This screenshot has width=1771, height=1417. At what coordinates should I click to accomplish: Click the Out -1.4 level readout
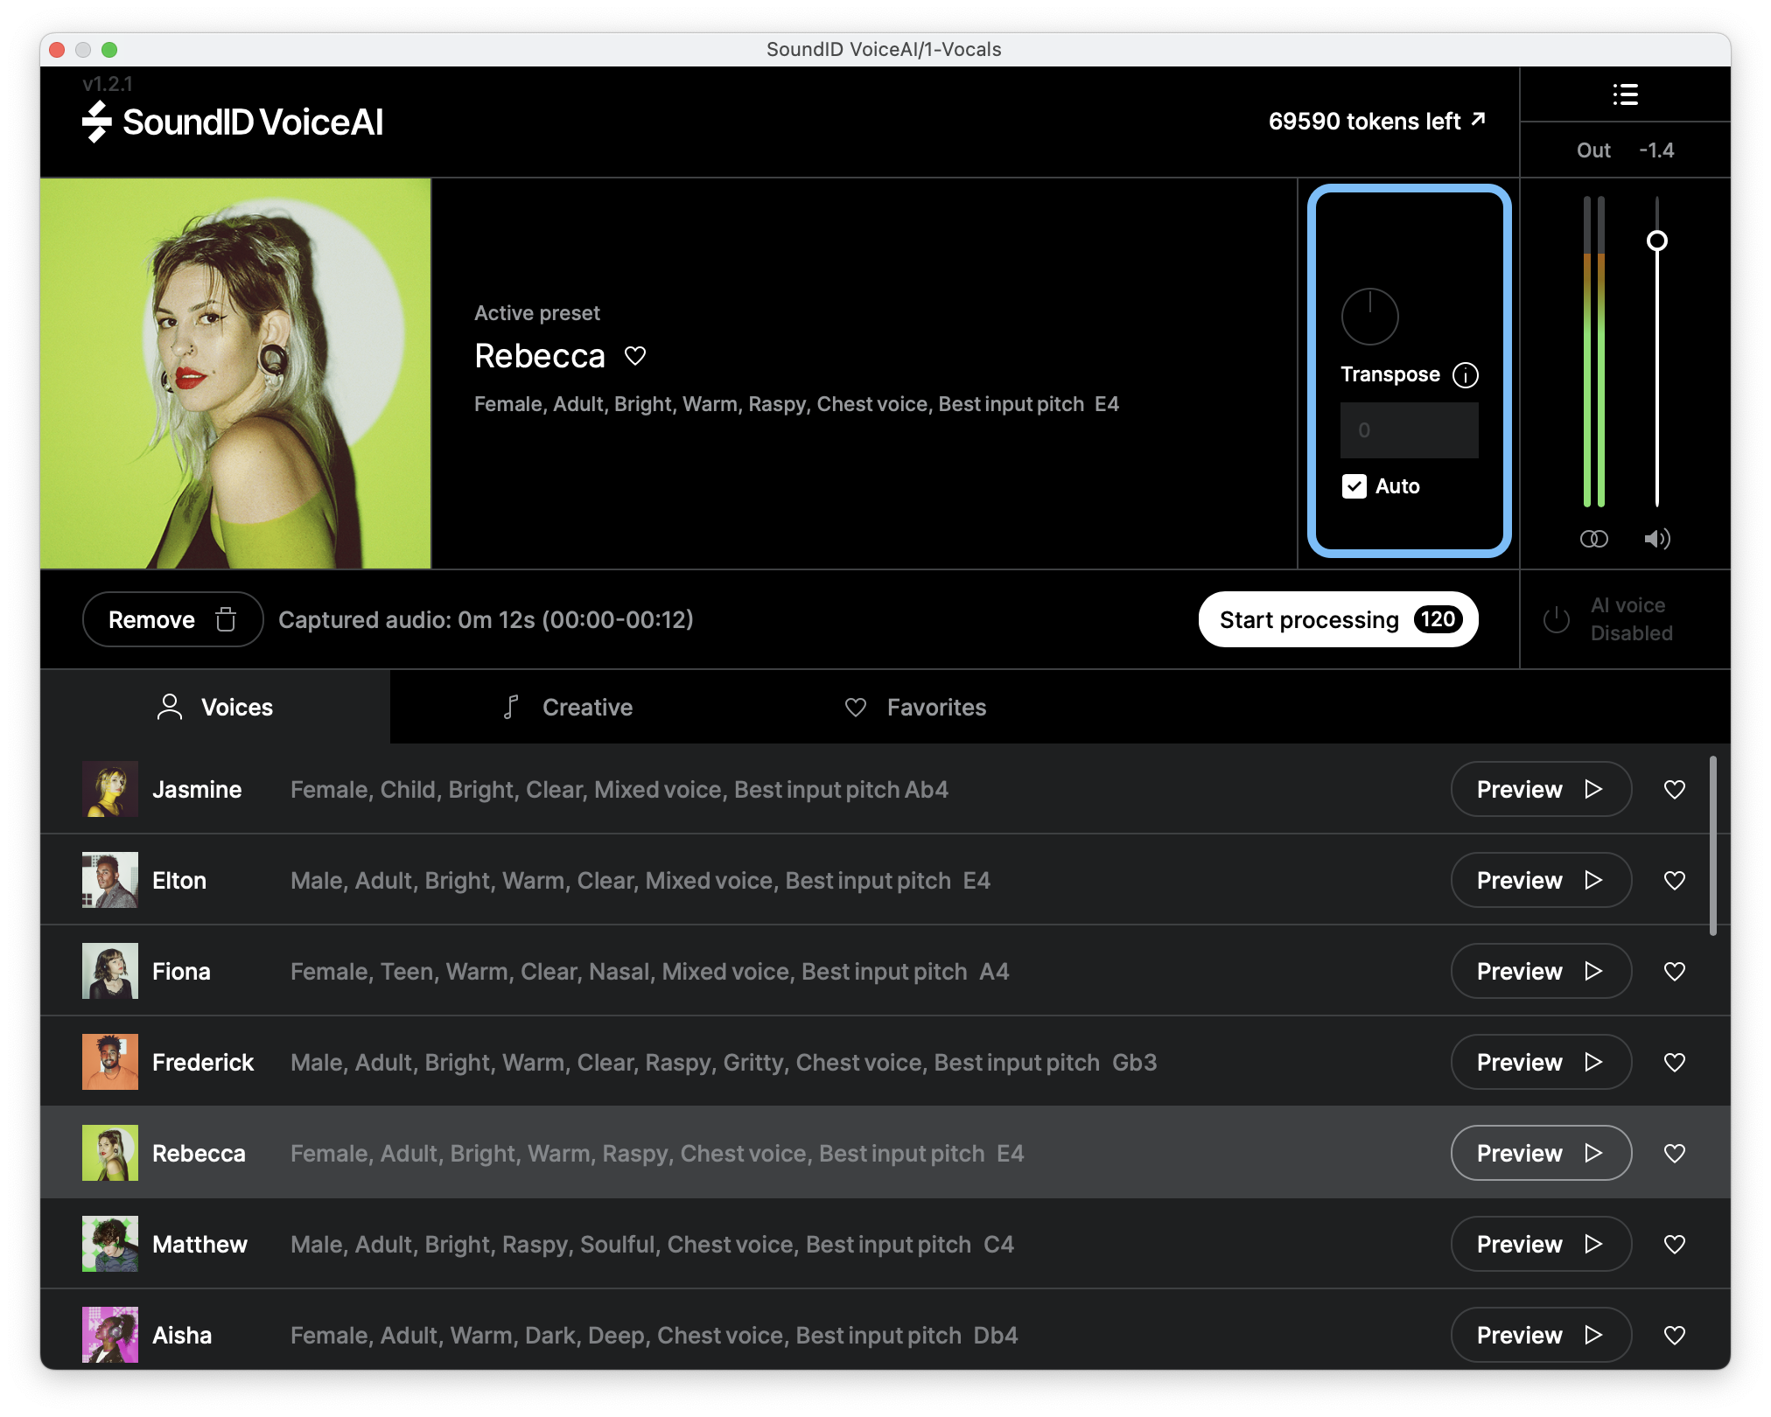pyautogui.click(x=1625, y=150)
